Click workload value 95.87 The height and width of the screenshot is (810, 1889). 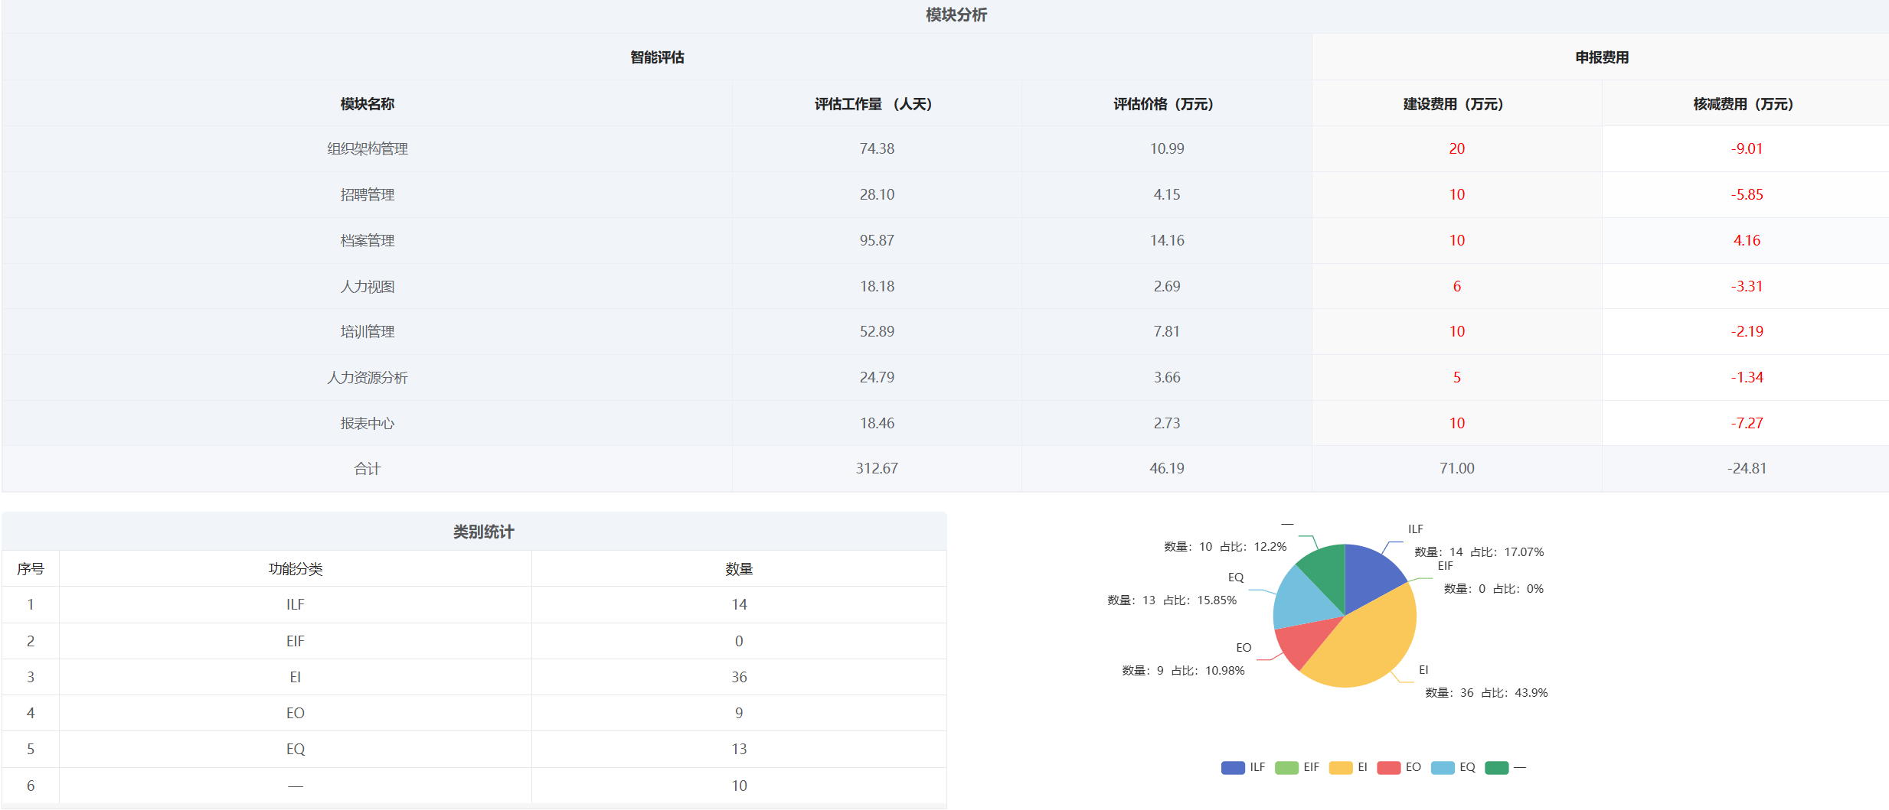[877, 241]
